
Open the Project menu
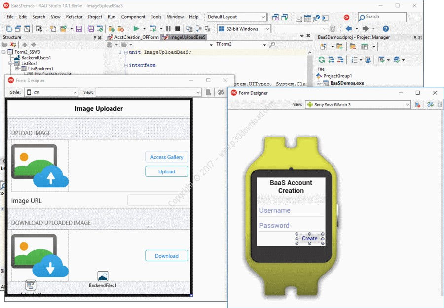(x=95, y=17)
